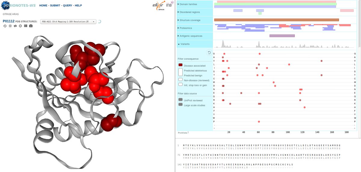This screenshot has height=172, width=361.
Task: Reset variant filters with the circular arrow
Action: click(209, 53)
